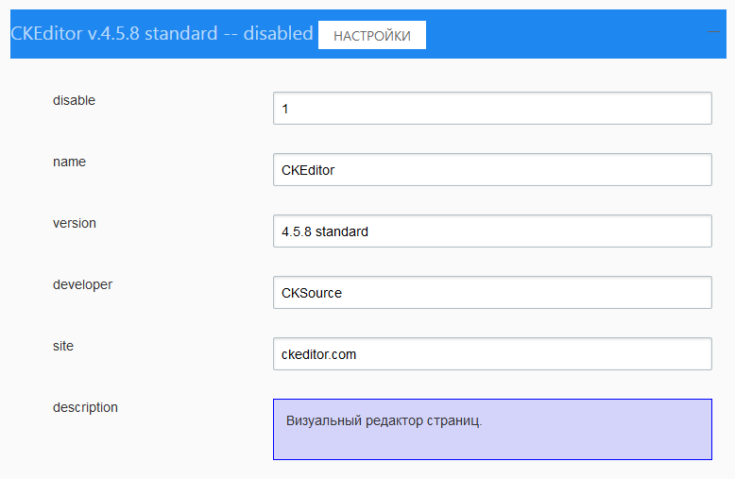Collapse the CKEditor panel with minus icon
This screenshot has height=479, width=735.
click(713, 32)
